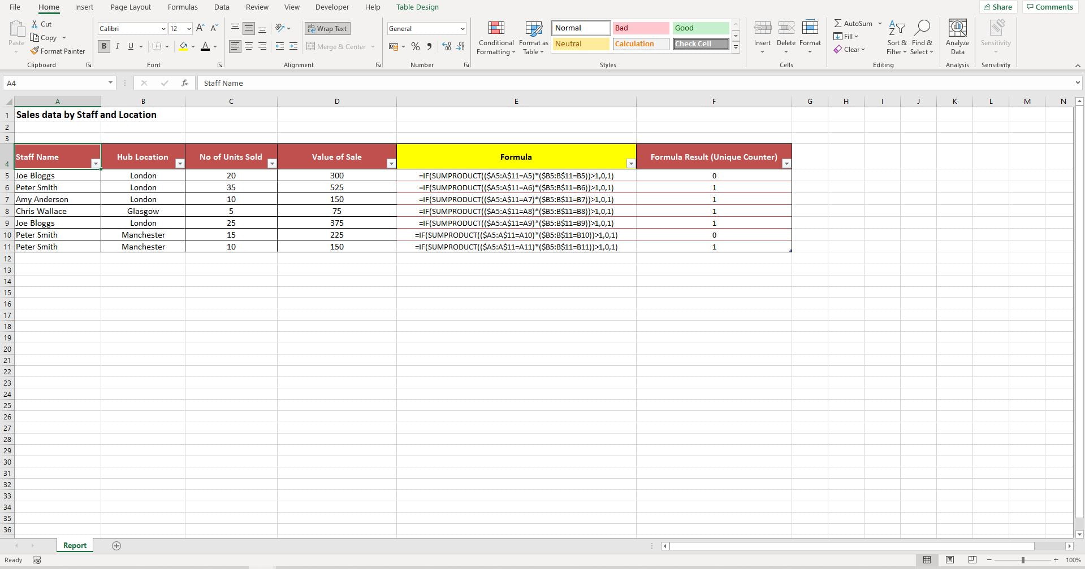Toggle bold formatting

(104, 46)
